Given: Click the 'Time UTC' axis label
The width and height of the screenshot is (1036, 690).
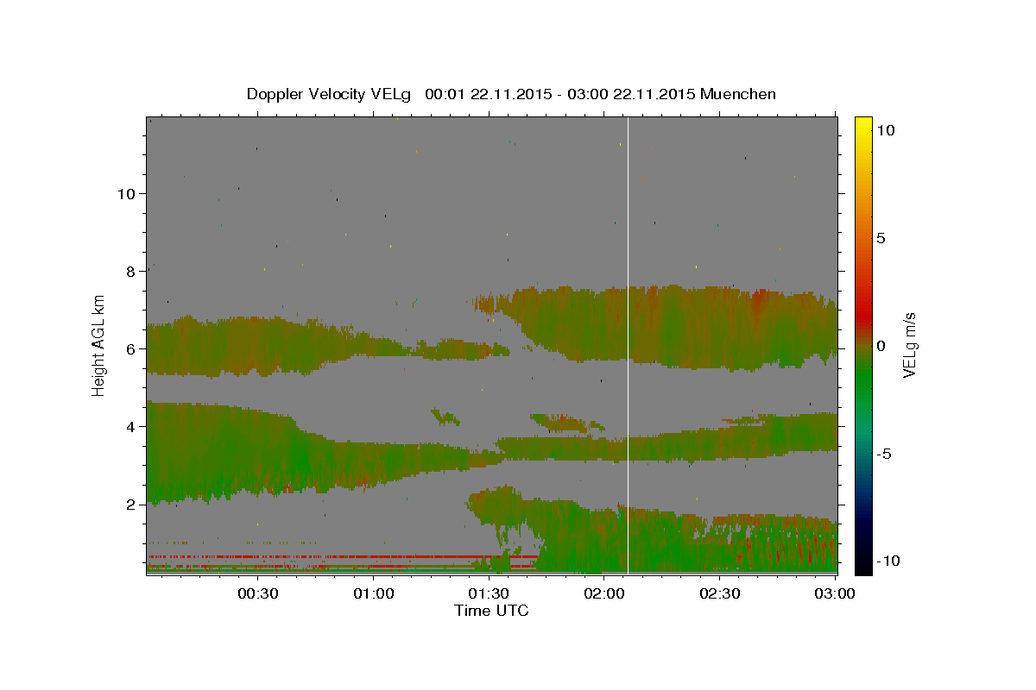Looking at the screenshot, I should click(x=491, y=611).
